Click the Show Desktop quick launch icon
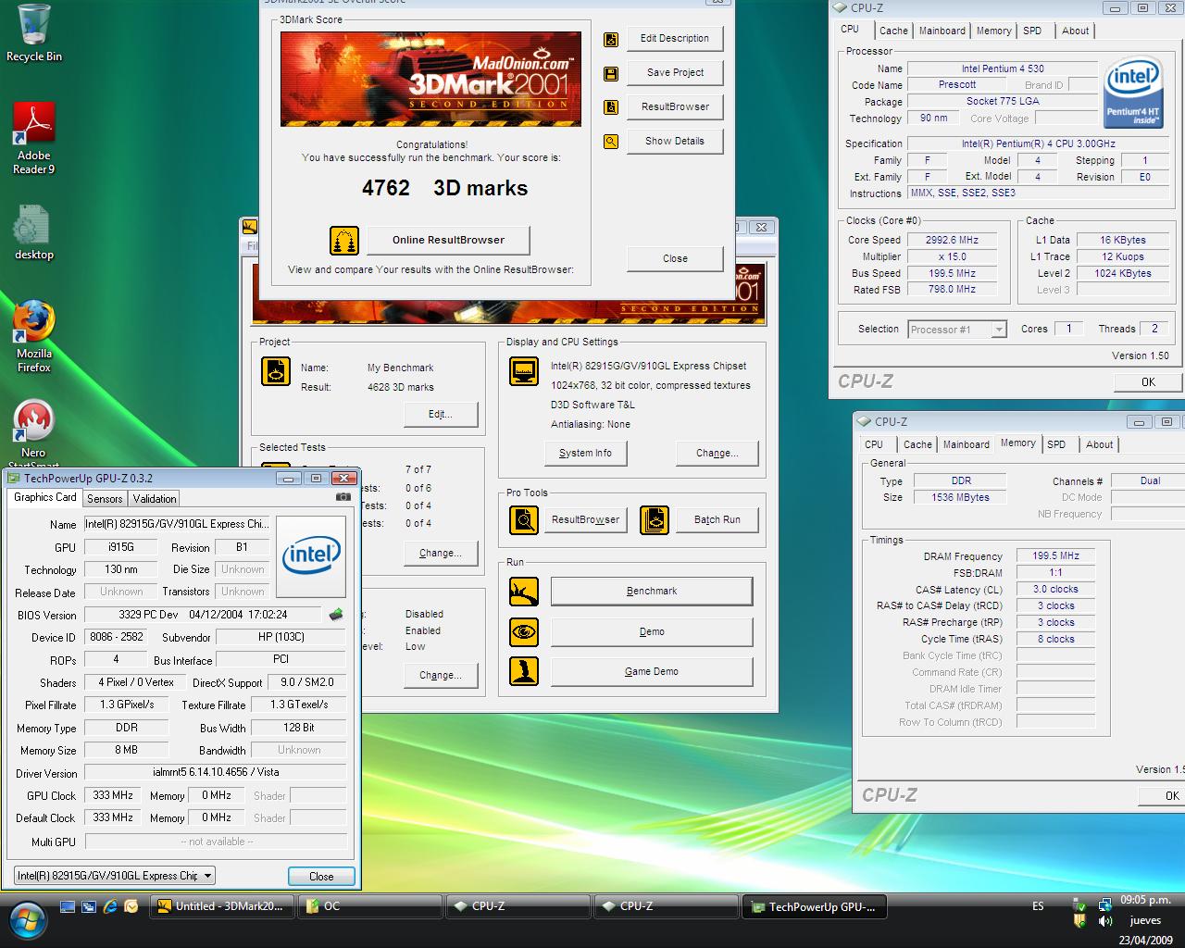The height and width of the screenshot is (948, 1185). tap(68, 906)
